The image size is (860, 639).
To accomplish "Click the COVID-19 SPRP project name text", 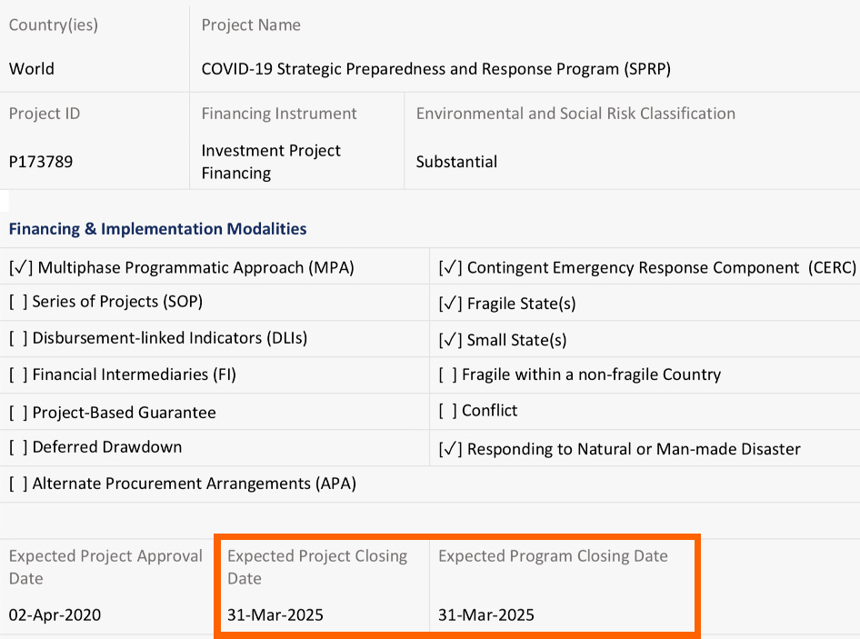I will pyautogui.click(x=435, y=69).
